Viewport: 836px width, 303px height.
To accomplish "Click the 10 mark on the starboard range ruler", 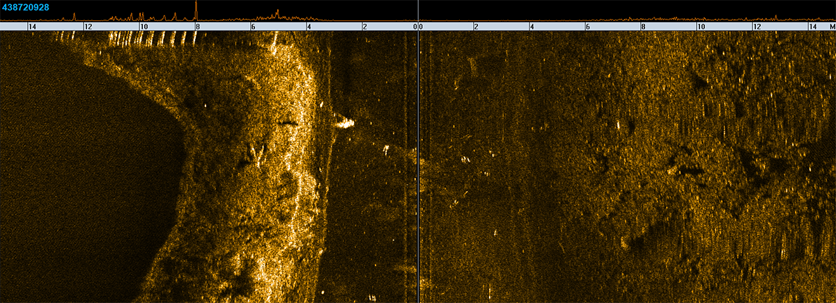I will tap(701, 26).
